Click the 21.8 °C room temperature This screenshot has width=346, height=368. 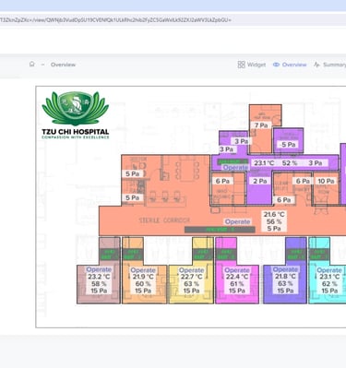(285, 277)
